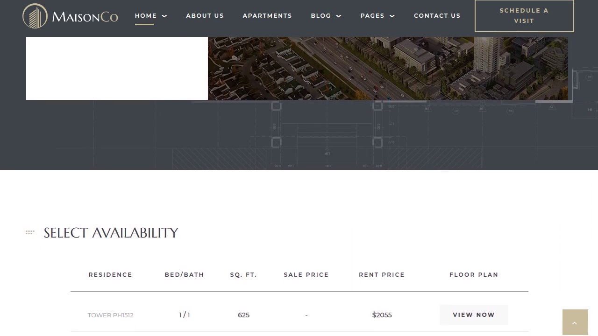Open the Home menu item

coord(146,15)
